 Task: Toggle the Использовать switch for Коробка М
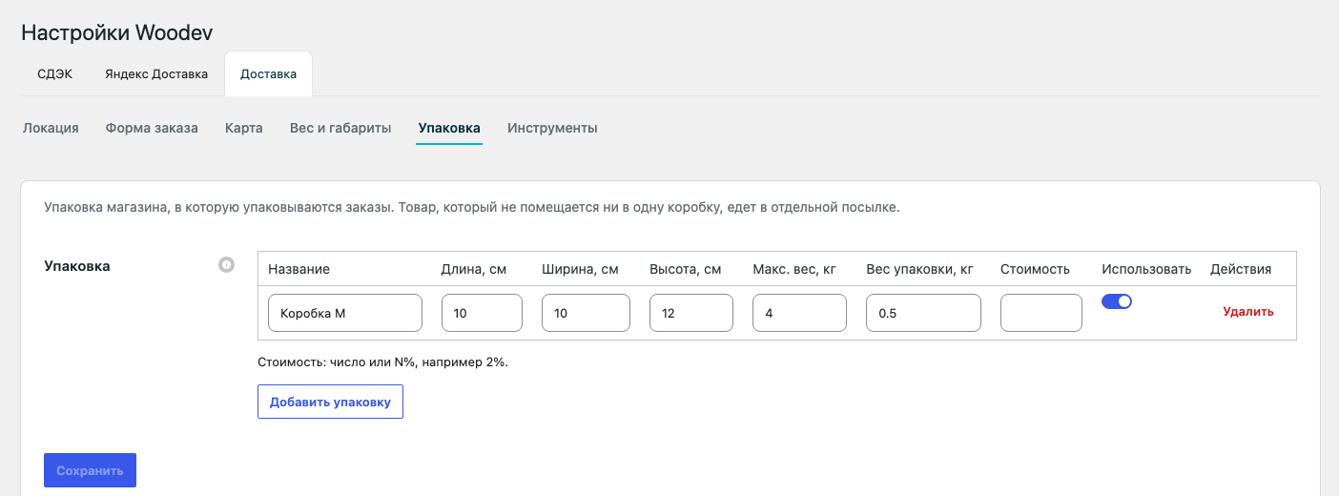click(x=1117, y=301)
